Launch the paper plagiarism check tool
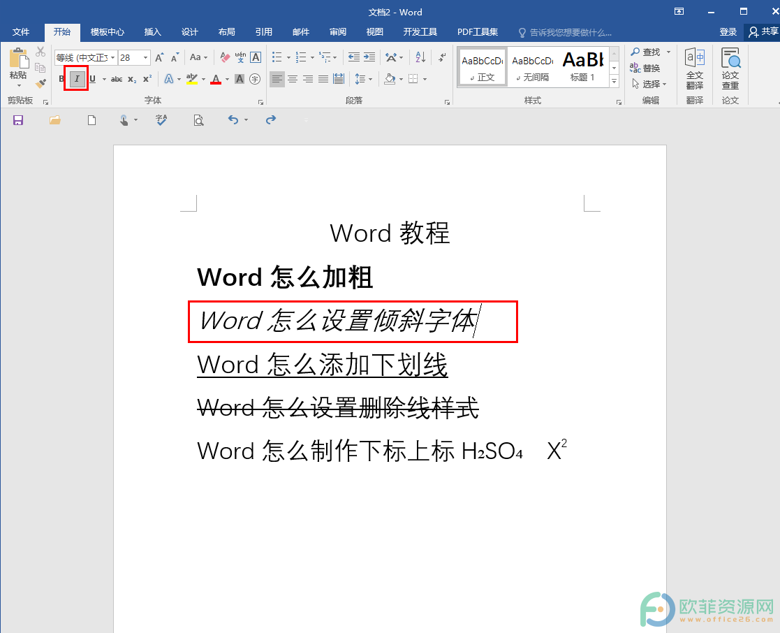780x633 pixels. click(730, 68)
